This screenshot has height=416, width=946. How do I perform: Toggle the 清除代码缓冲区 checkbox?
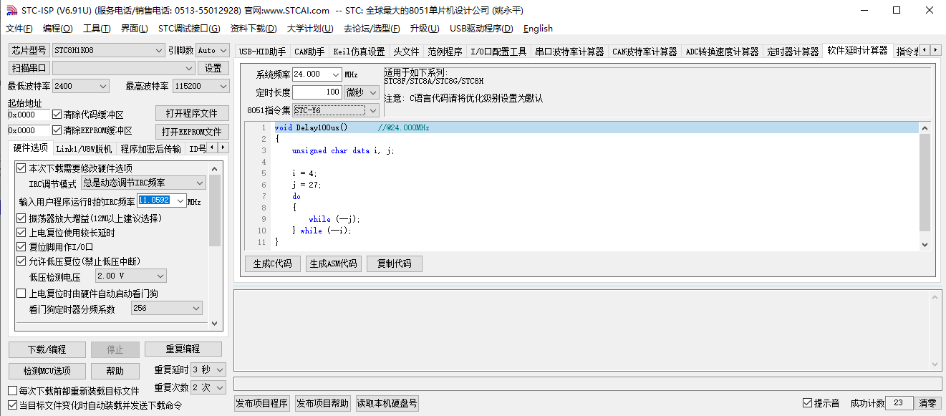click(57, 115)
